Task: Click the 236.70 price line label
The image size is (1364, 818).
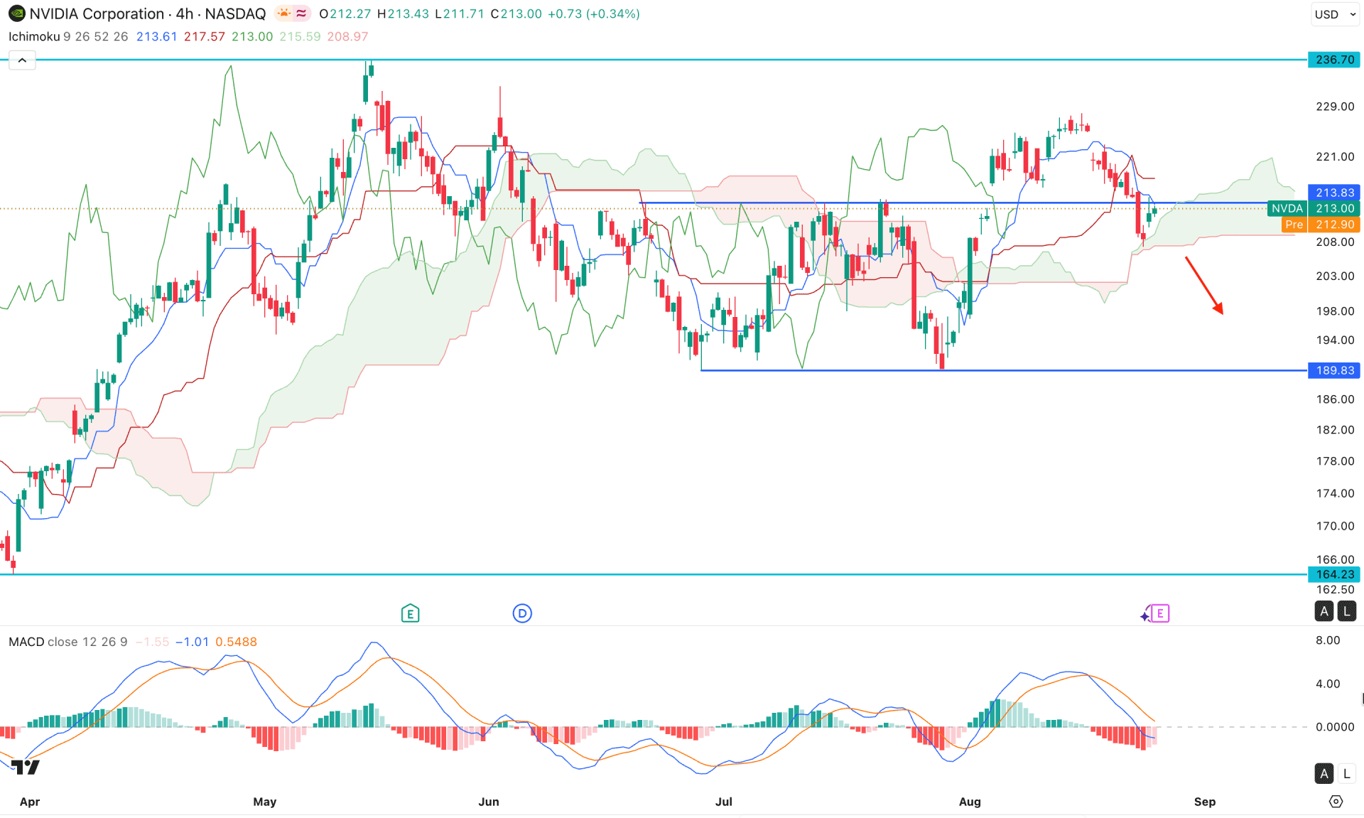Action: [x=1334, y=60]
